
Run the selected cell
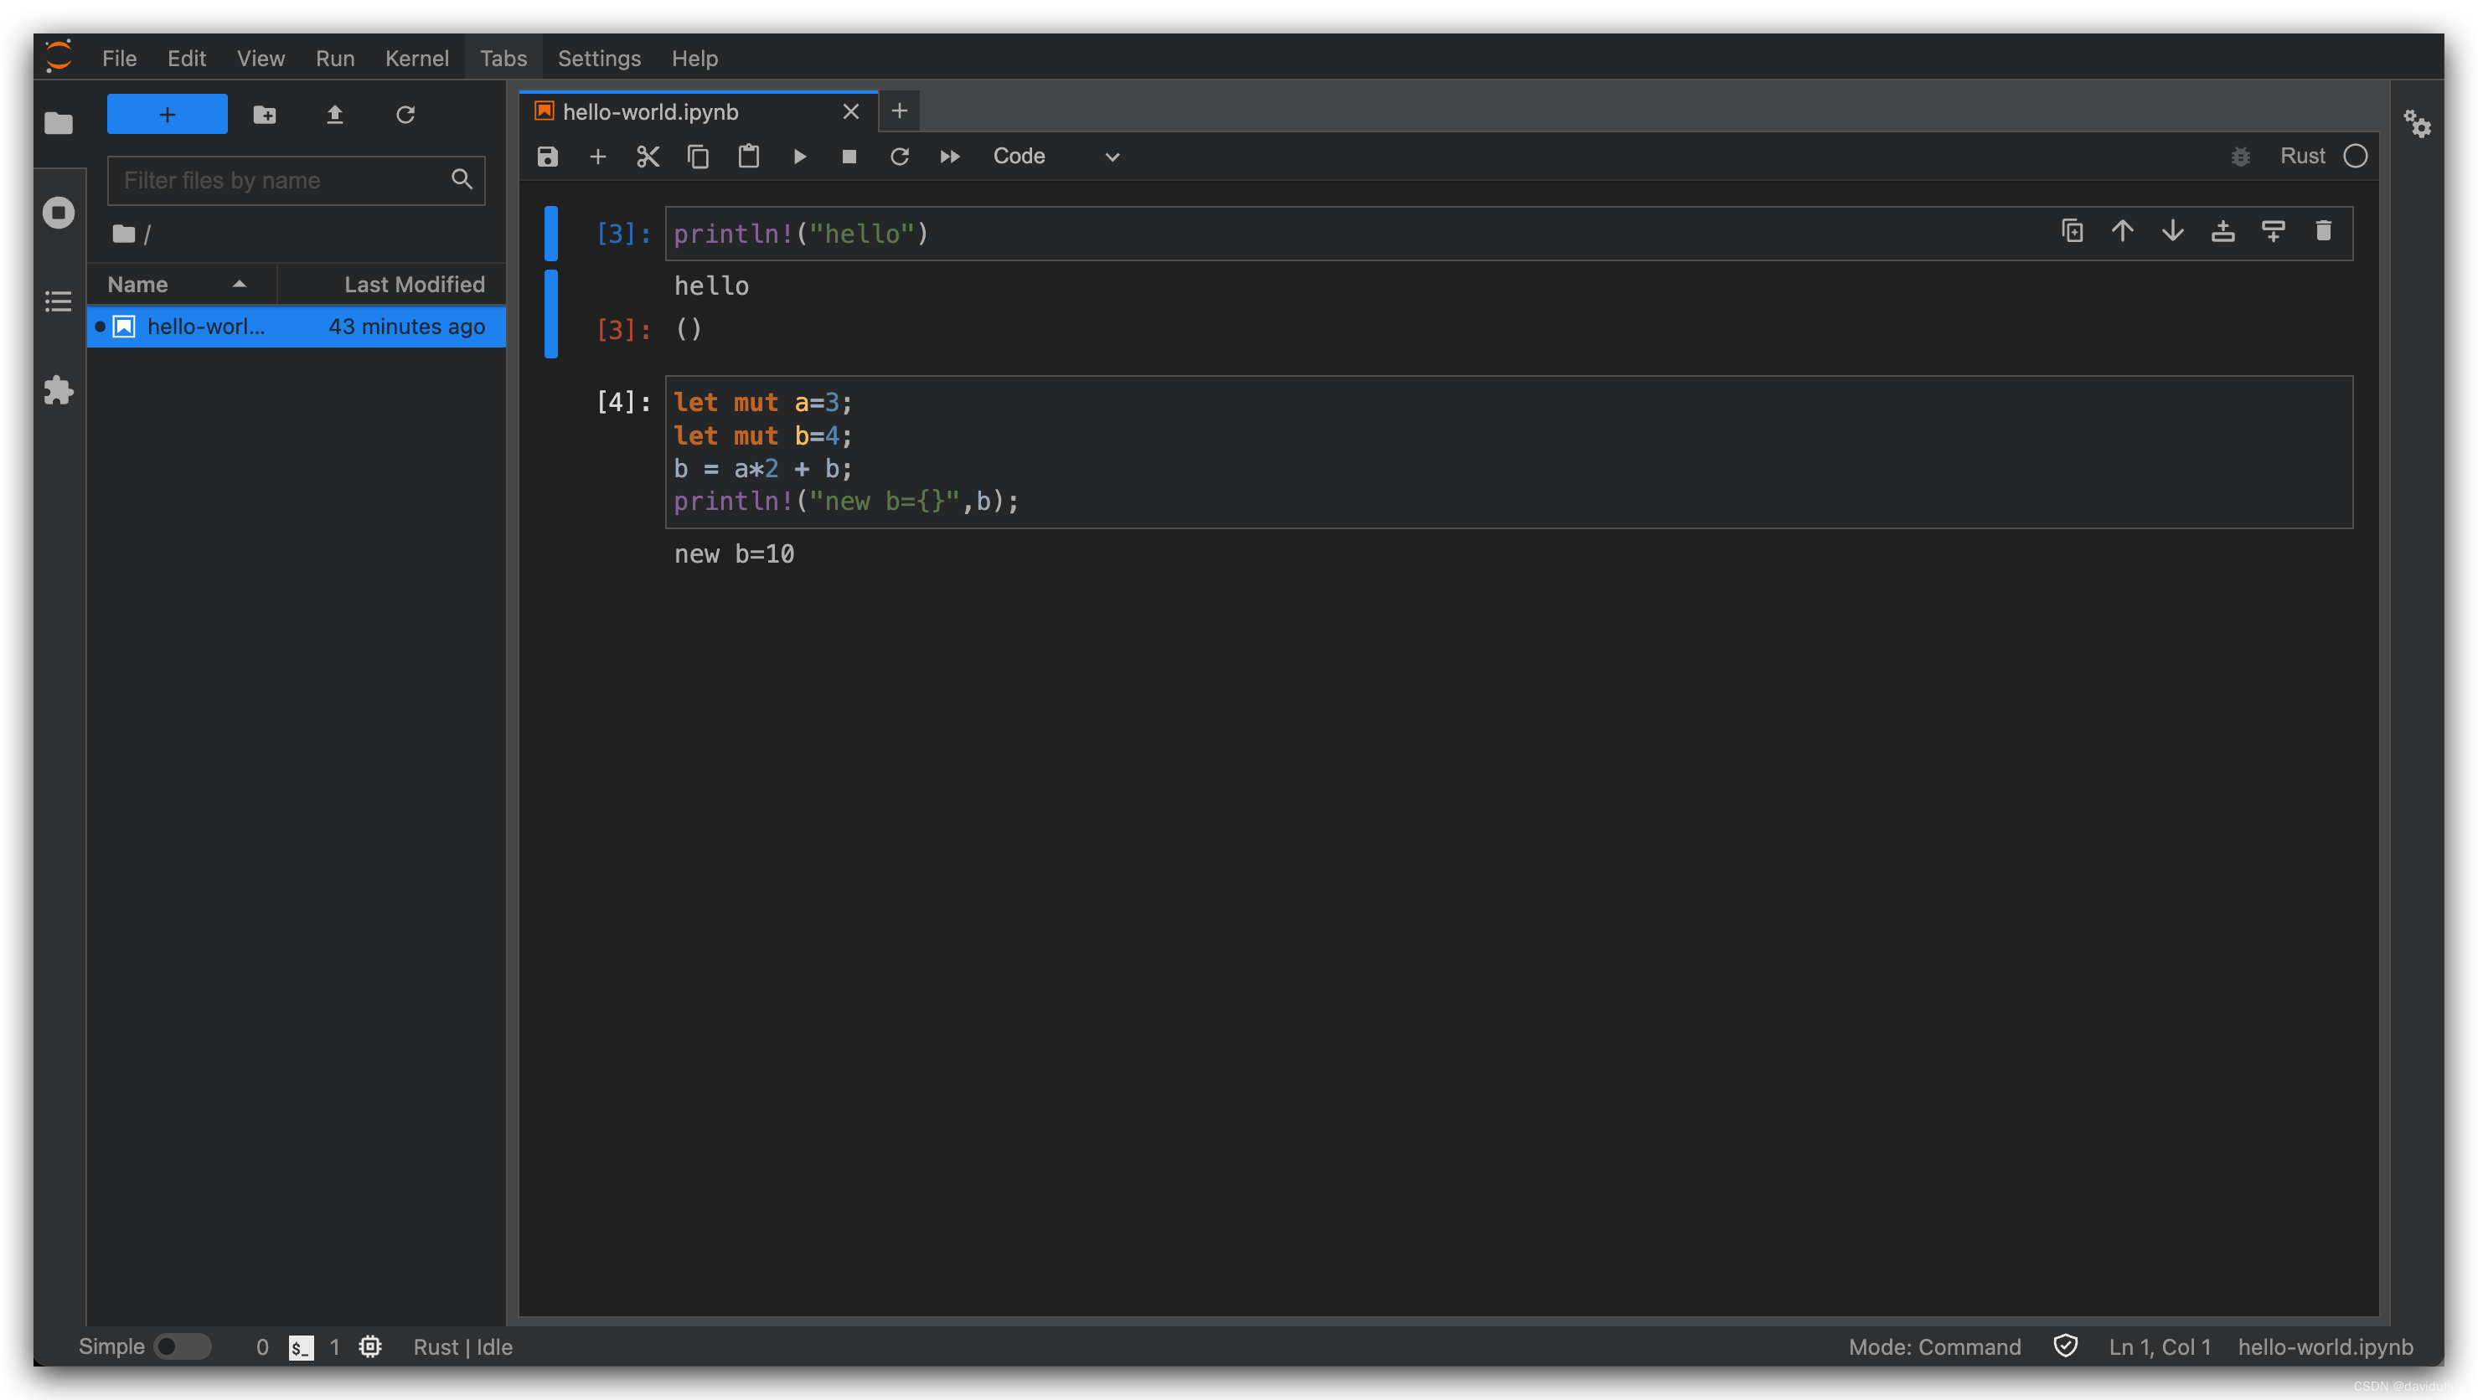(x=800, y=156)
